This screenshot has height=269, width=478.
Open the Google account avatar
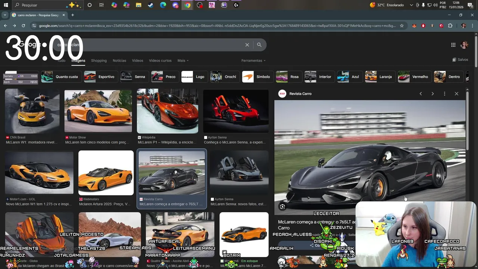465,45
